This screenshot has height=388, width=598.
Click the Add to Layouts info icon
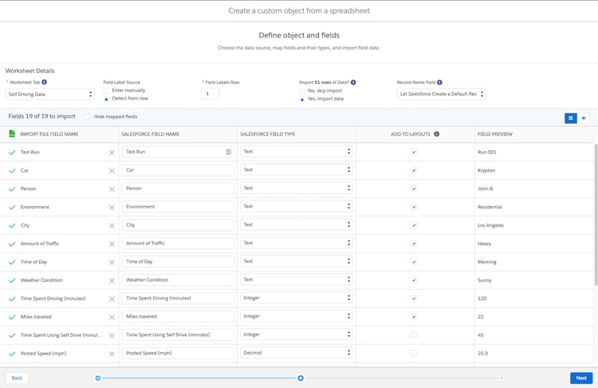pos(436,134)
